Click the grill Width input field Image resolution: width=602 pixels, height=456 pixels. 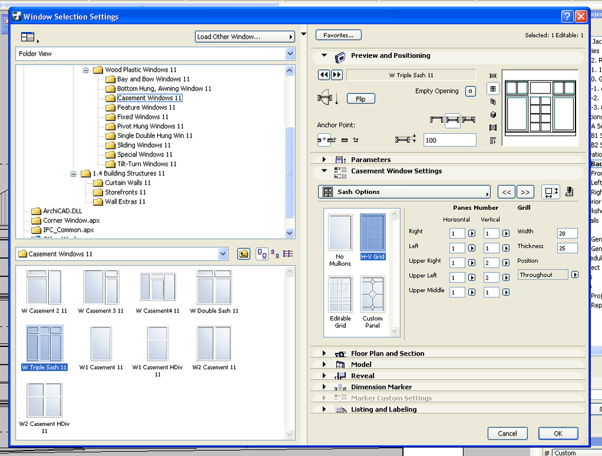coord(567,233)
